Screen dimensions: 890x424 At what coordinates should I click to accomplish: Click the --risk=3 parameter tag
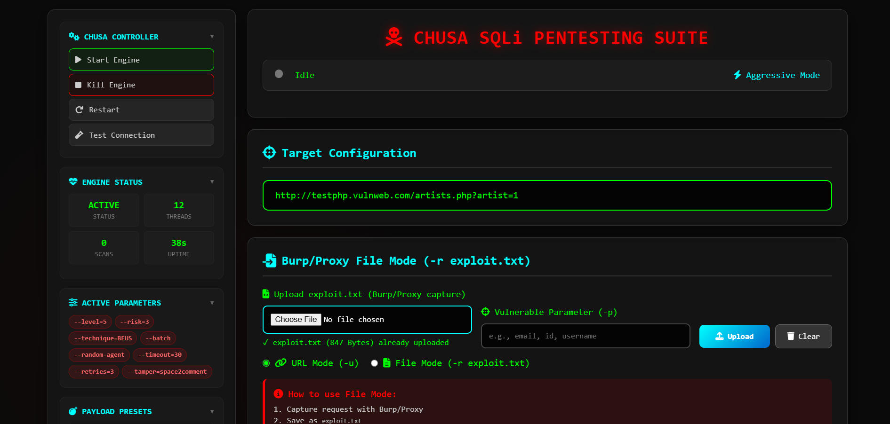coord(135,322)
